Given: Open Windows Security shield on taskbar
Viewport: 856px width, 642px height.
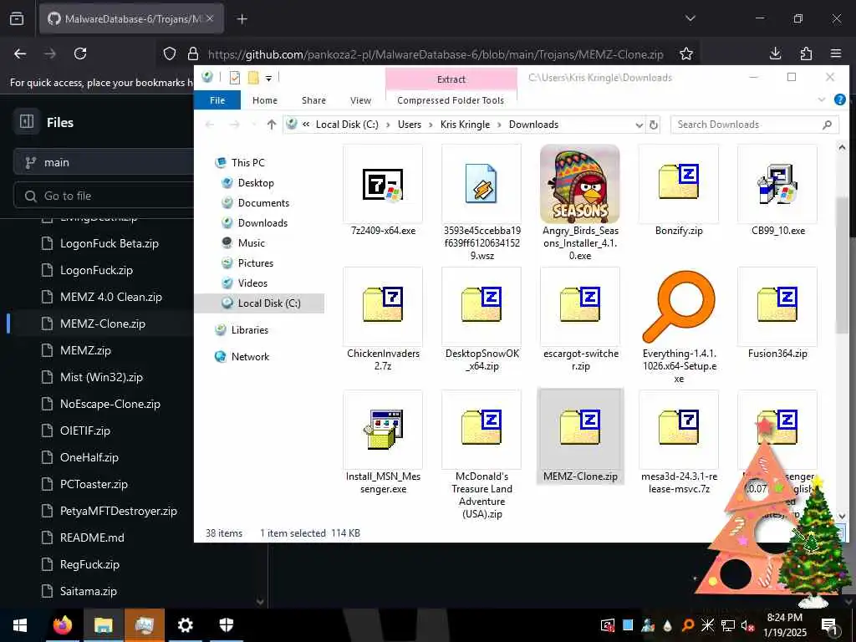Looking at the screenshot, I should [226, 625].
